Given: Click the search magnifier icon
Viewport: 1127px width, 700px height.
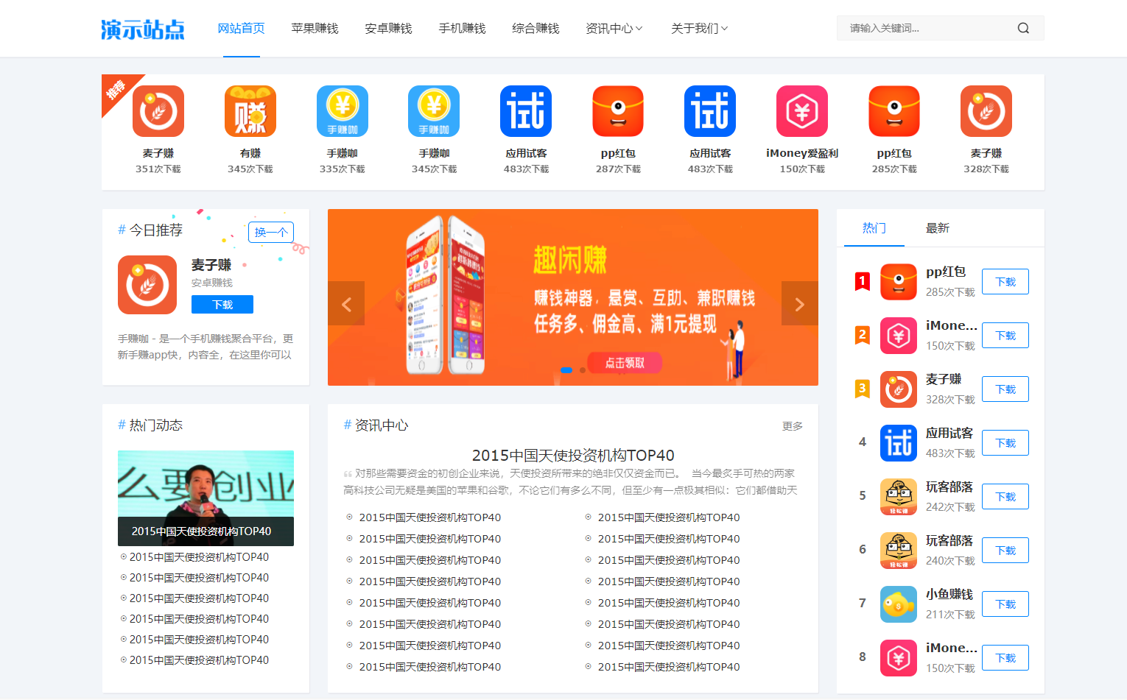Looking at the screenshot, I should [x=1023, y=27].
